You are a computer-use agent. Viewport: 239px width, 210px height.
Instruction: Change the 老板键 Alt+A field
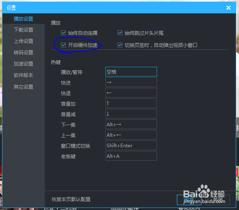pos(131,156)
